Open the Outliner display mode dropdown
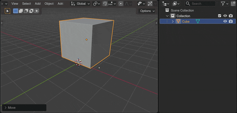The height and width of the screenshot is (113, 237). click(176, 4)
